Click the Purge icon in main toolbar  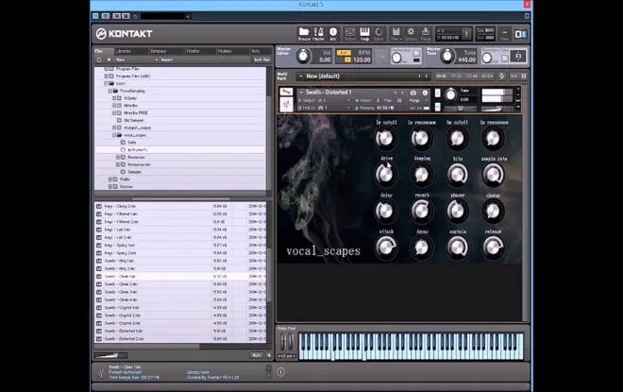click(x=425, y=34)
